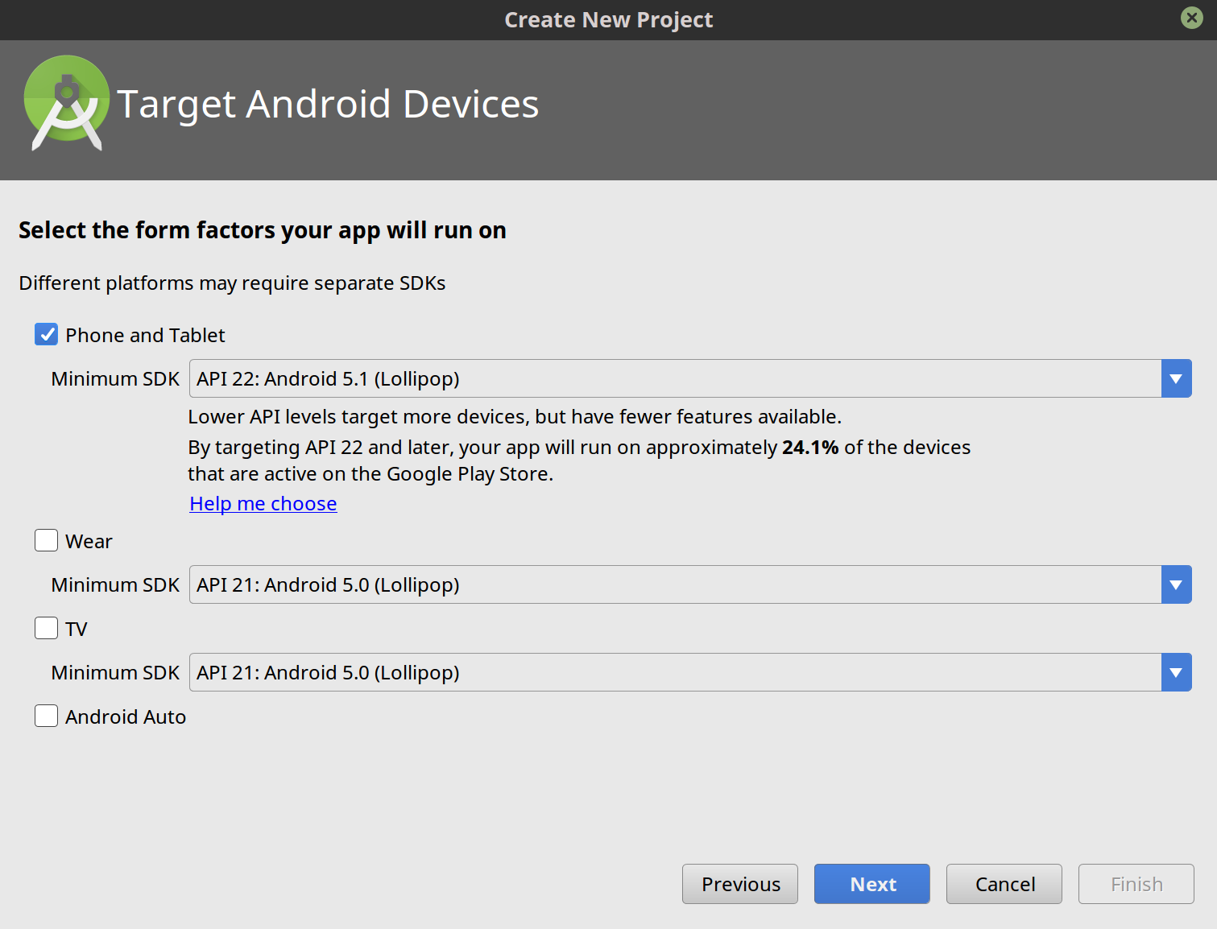
Task: Uncheck the Phone and Tablet checkbox
Action: pyautogui.click(x=46, y=334)
